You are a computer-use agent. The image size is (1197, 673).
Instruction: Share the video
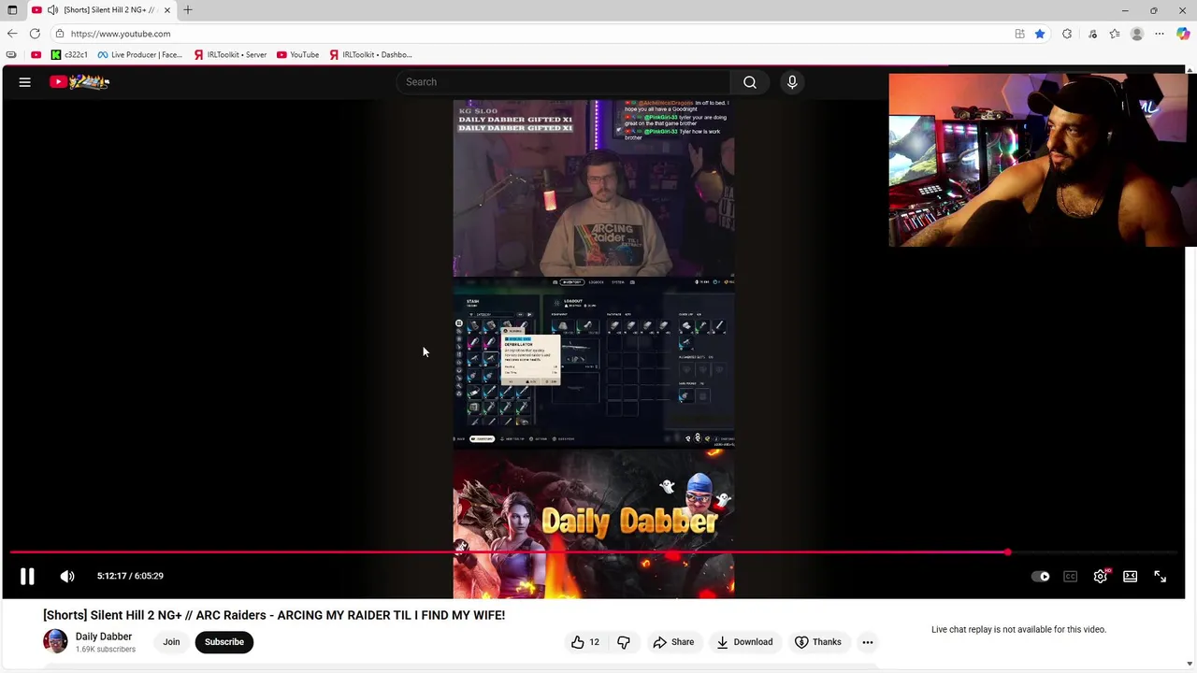coord(673,642)
